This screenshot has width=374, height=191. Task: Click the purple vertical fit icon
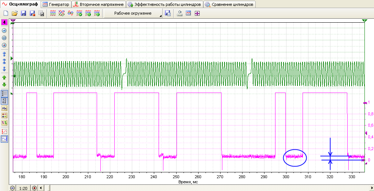197,13
